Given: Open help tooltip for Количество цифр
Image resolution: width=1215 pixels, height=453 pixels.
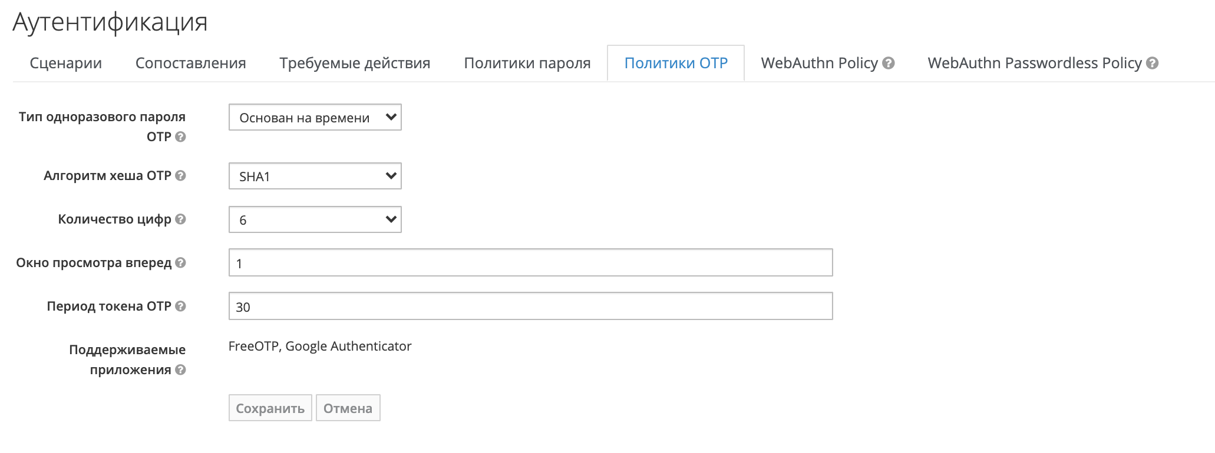Looking at the screenshot, I should (182, 219).
